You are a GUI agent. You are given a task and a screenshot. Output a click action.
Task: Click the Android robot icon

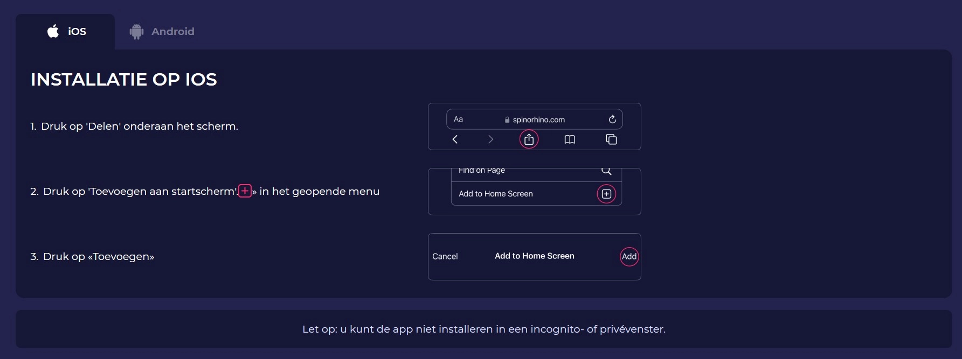coord(136,31)
